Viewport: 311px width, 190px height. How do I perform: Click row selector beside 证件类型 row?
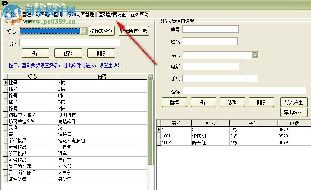[5, 179]
